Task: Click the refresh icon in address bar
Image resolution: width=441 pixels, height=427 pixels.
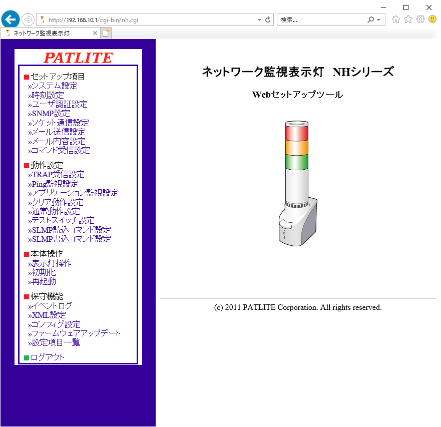Action: click(x=268, y=20)
